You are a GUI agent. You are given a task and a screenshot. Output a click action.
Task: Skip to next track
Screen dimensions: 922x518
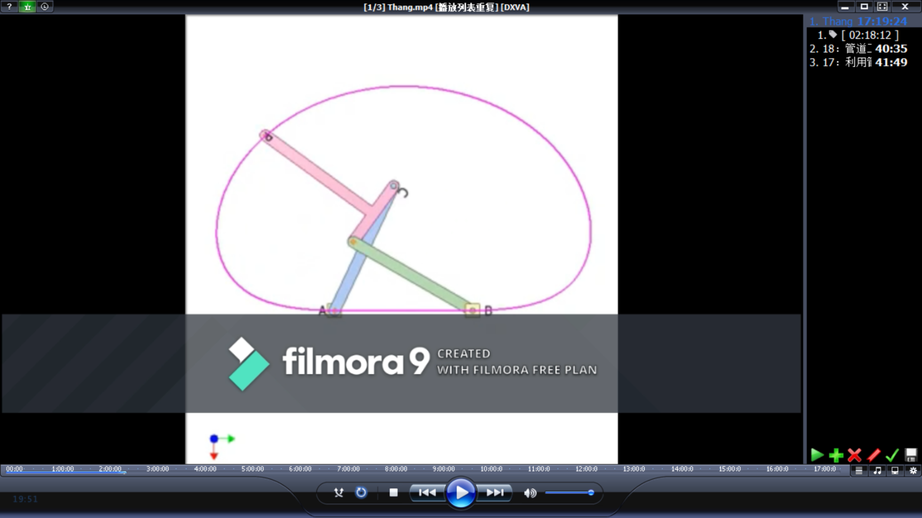click(495, 493)
